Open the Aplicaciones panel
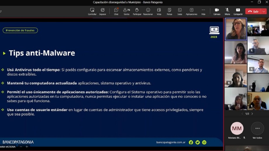This screenshot has height=151, width=269. coord(192,11)
